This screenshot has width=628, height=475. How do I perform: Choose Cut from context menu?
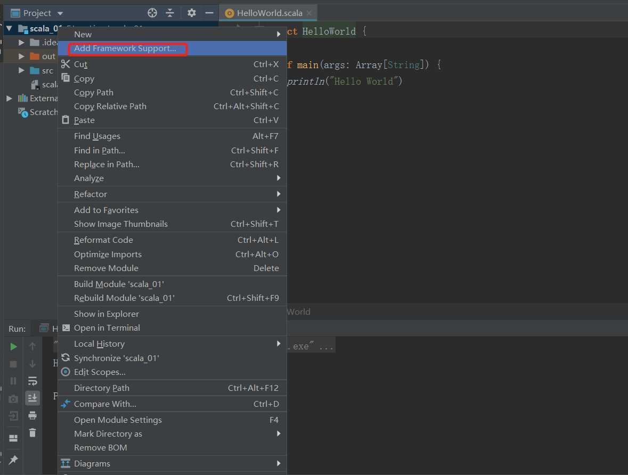(172, 64)
